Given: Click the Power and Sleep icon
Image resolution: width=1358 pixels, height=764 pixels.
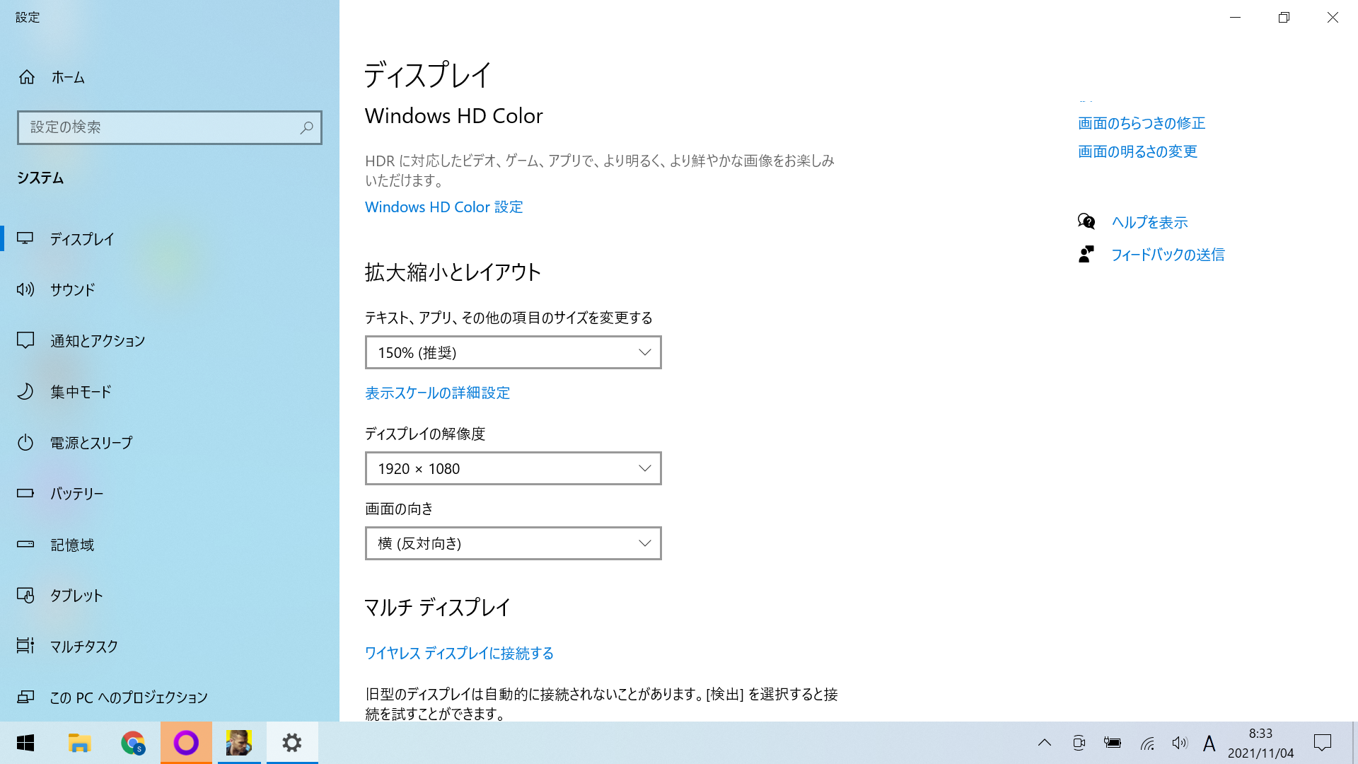Looking at the screenshot, I should click(25, 443).
